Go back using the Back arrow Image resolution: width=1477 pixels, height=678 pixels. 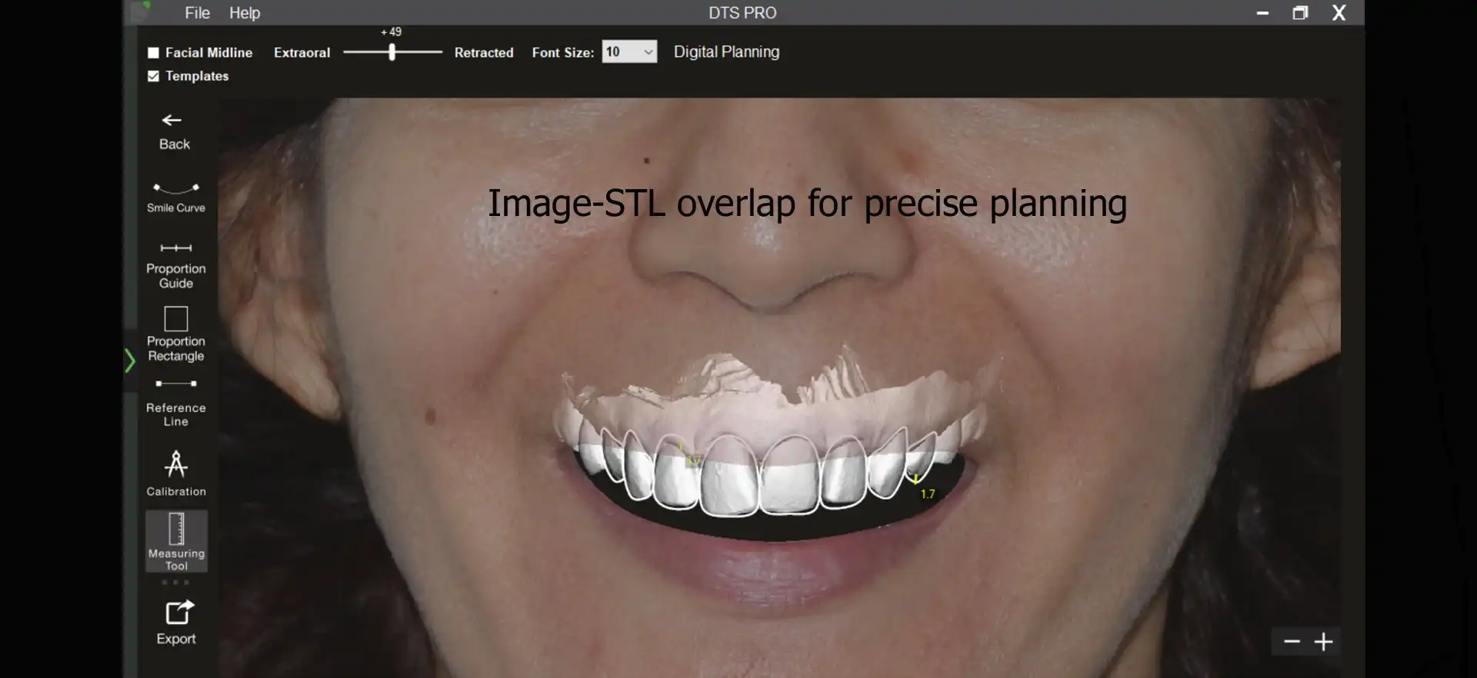174,131
